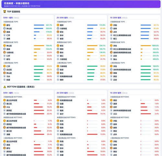Click the 11.2% value
The image size is (162, 156).
point(49,104)
